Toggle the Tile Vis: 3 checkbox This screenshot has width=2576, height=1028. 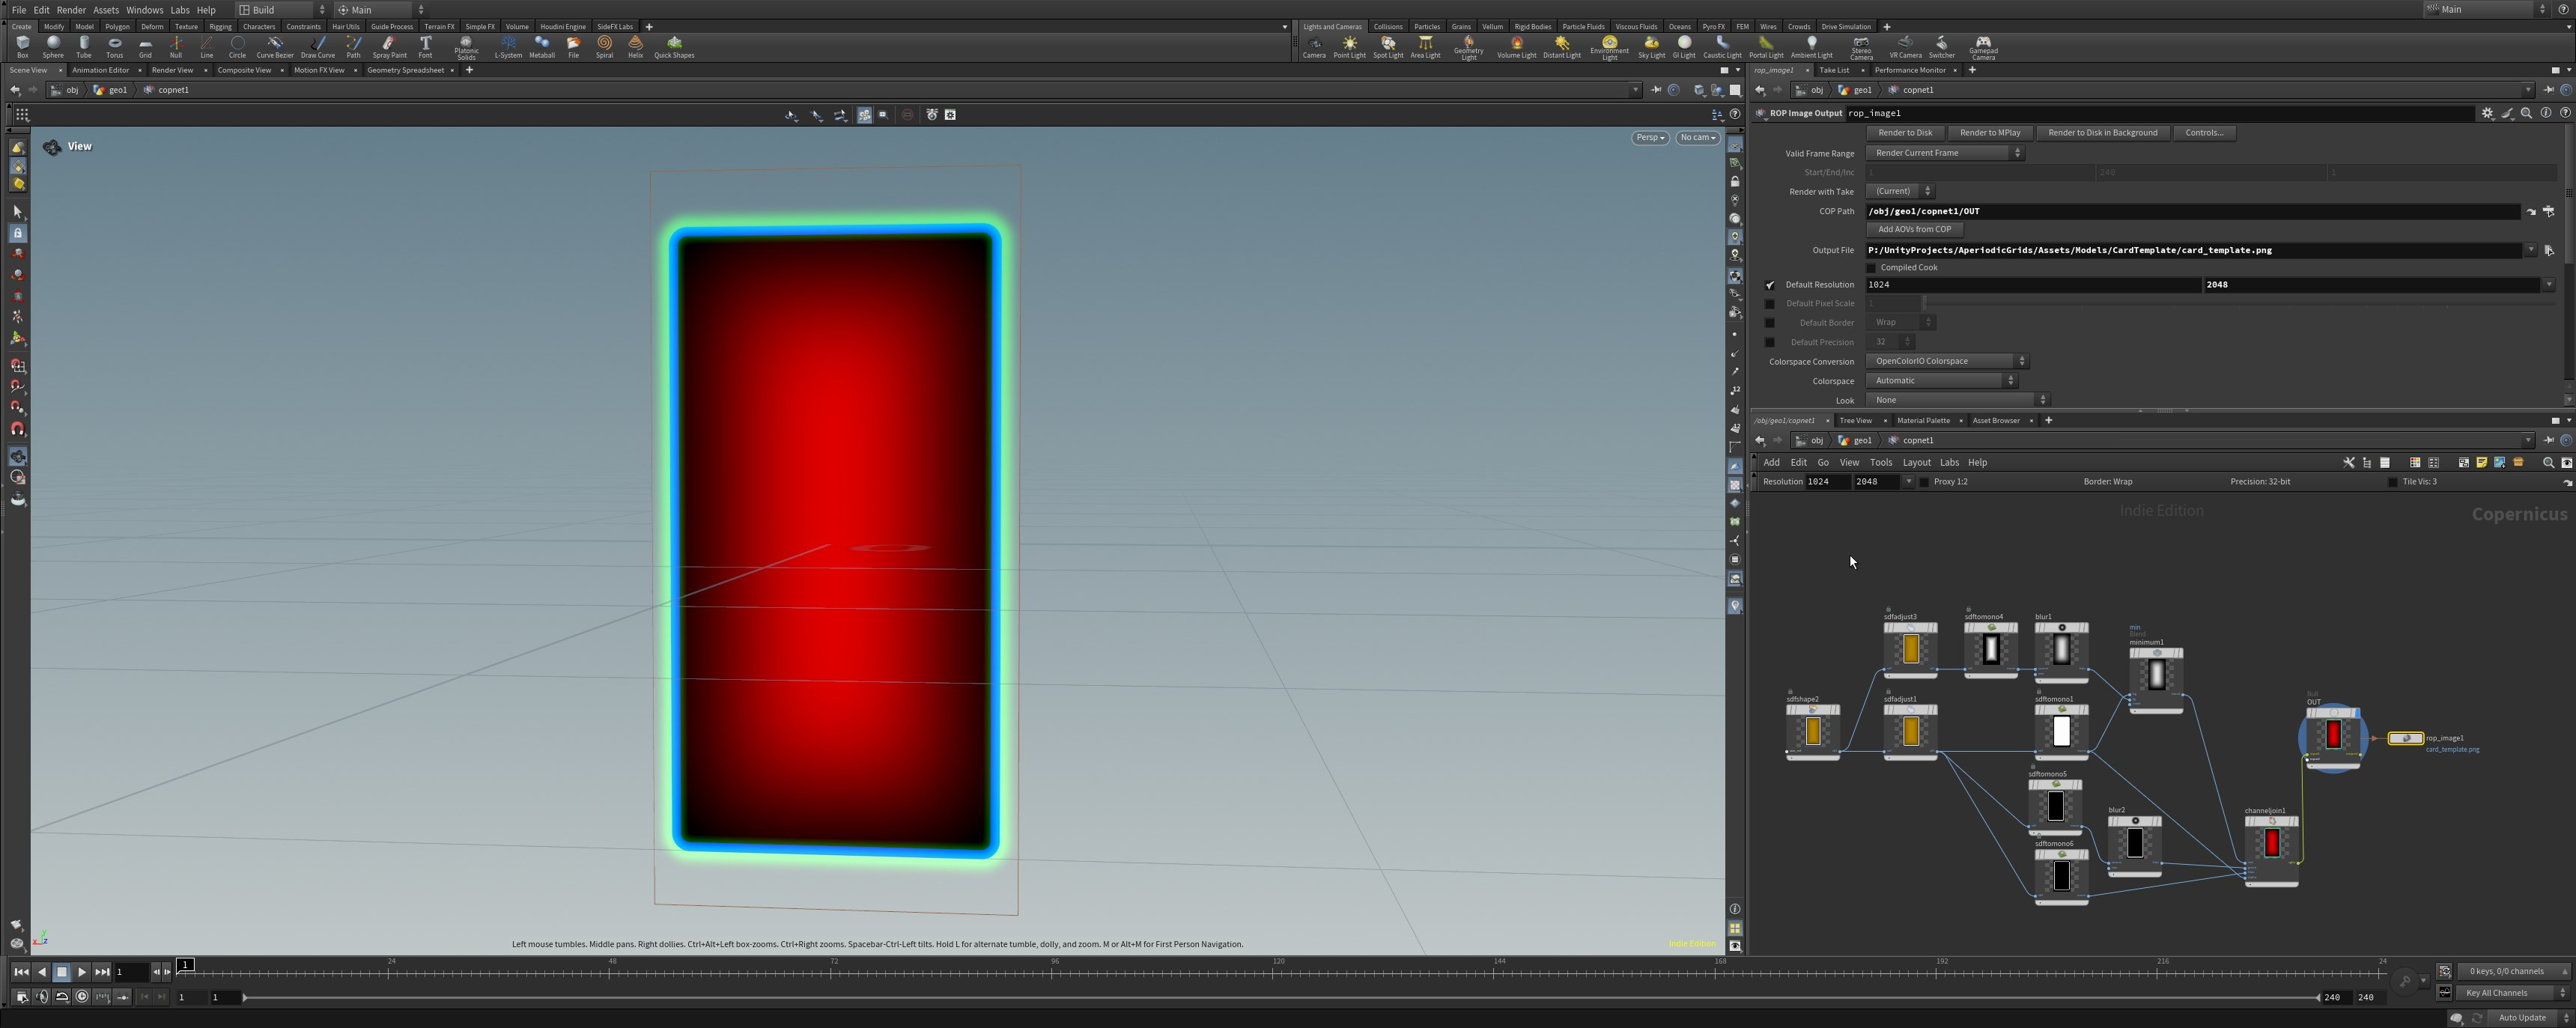tap(2393, 482)
